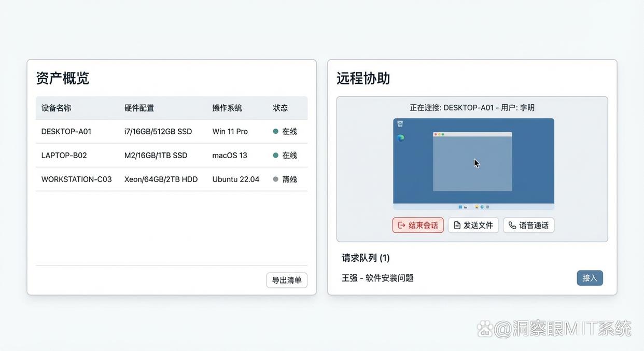Click the document icon on 发送文件 button

[x=456, y=225]
